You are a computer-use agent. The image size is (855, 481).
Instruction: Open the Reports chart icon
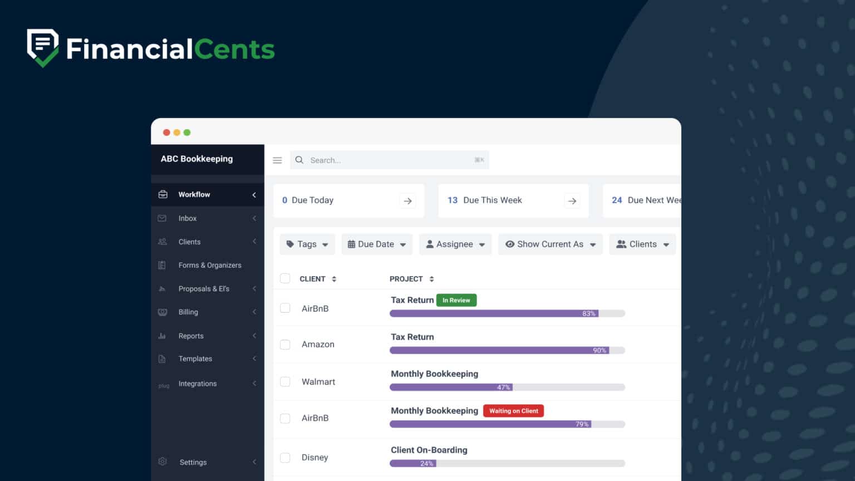pyautogui.click(x=163, y=336)
